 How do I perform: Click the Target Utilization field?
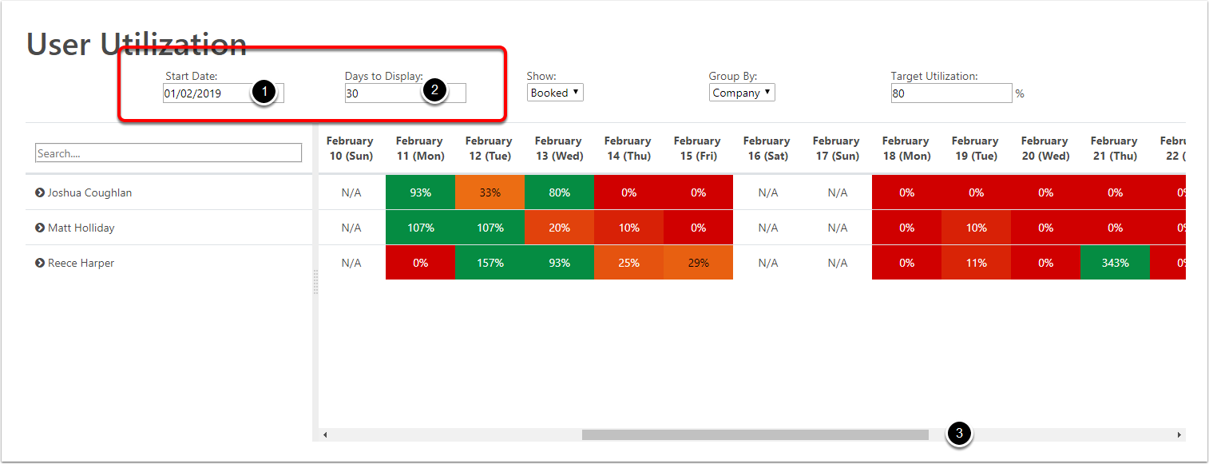pos(951,93)
